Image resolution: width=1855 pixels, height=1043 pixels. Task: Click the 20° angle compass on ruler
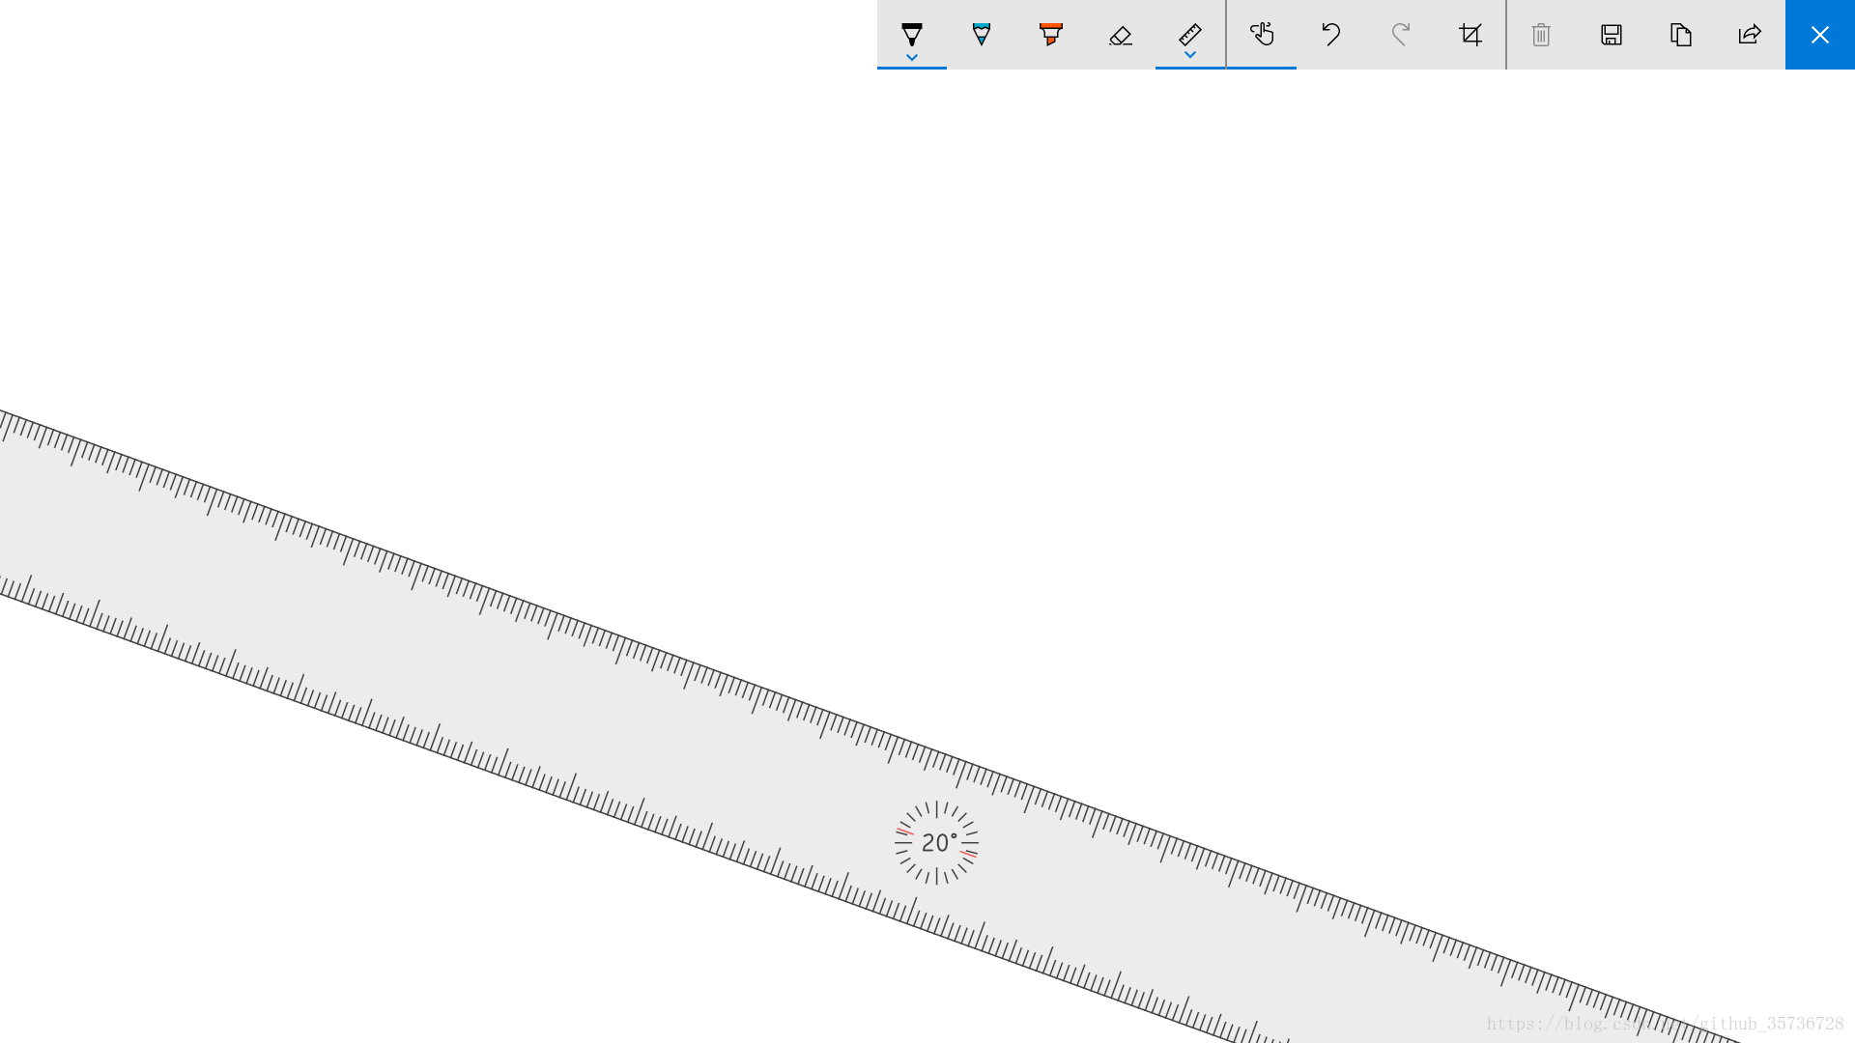click(x=936, y=842)
